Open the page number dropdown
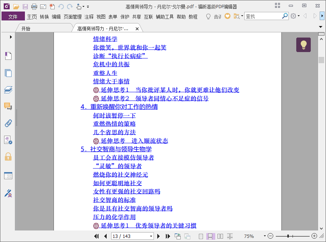326x242 pixels. point(151,236)
